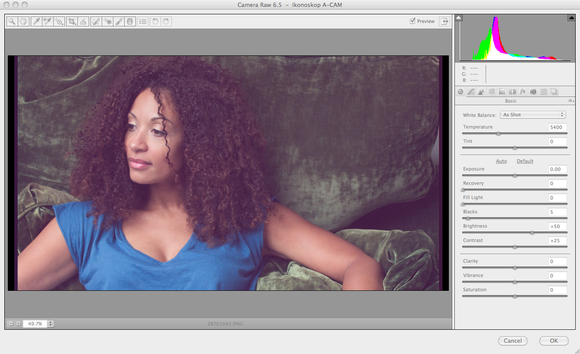580x354 pixels.
Task: Rotate image 90° clockwise
Action: pos(166,21)
